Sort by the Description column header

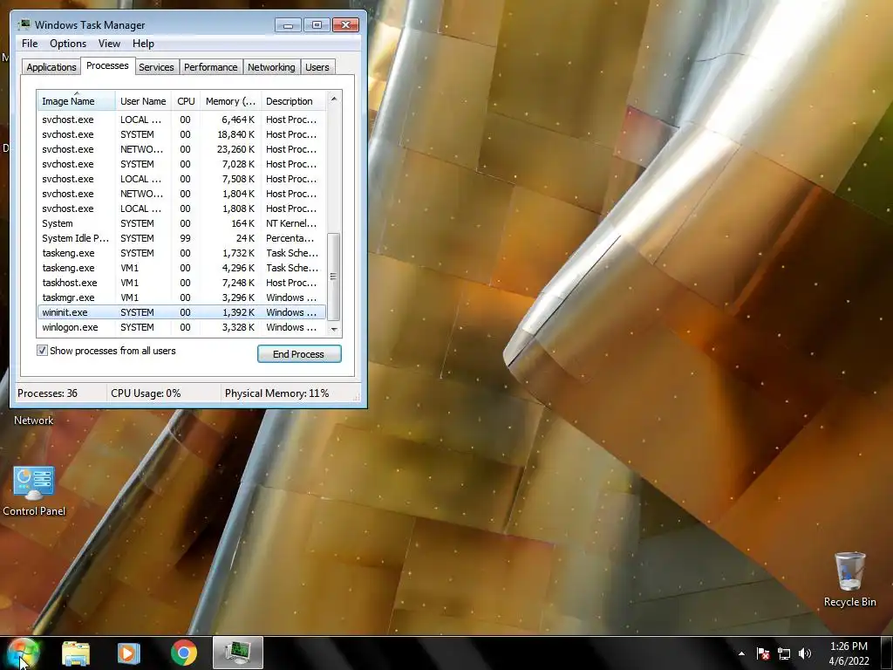[293, 101]
